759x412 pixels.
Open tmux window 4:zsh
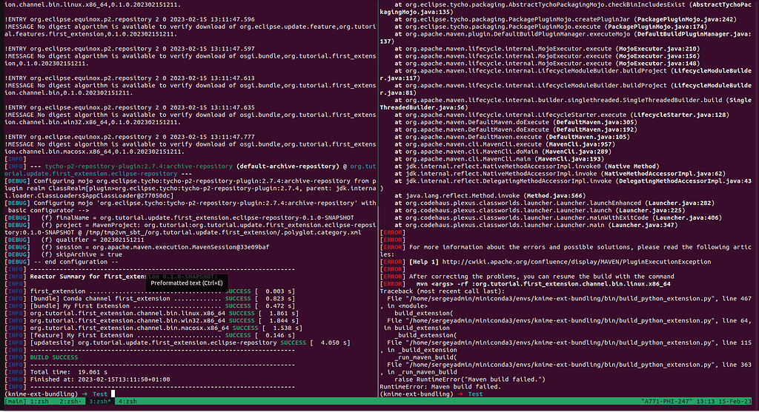click(x=127, y=401)
